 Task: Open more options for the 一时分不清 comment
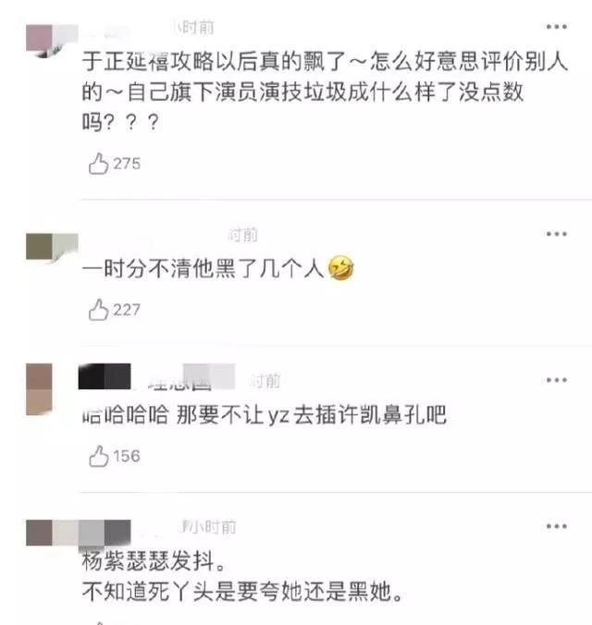click(557, 234)
